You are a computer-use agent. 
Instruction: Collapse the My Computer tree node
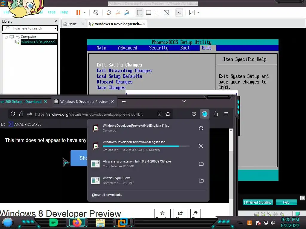coord(6,37)
